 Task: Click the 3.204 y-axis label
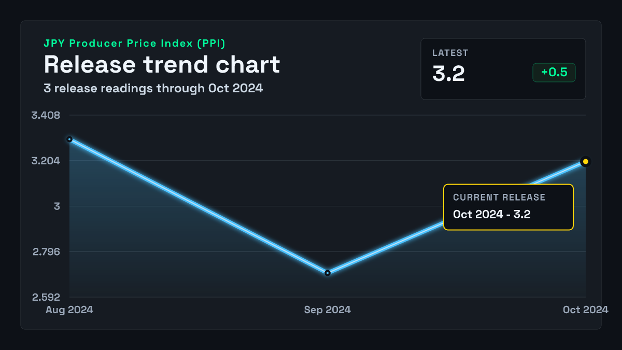(46, 161)
